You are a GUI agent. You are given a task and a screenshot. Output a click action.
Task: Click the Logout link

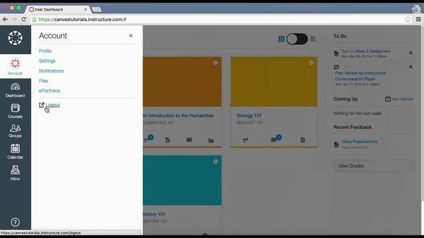(x=50, y=105)
